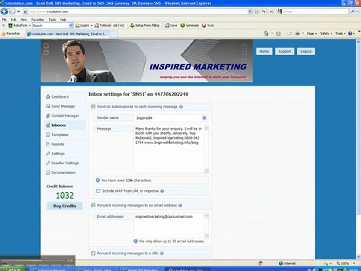Open the RoboForm toolbar menu

(19, 26)
